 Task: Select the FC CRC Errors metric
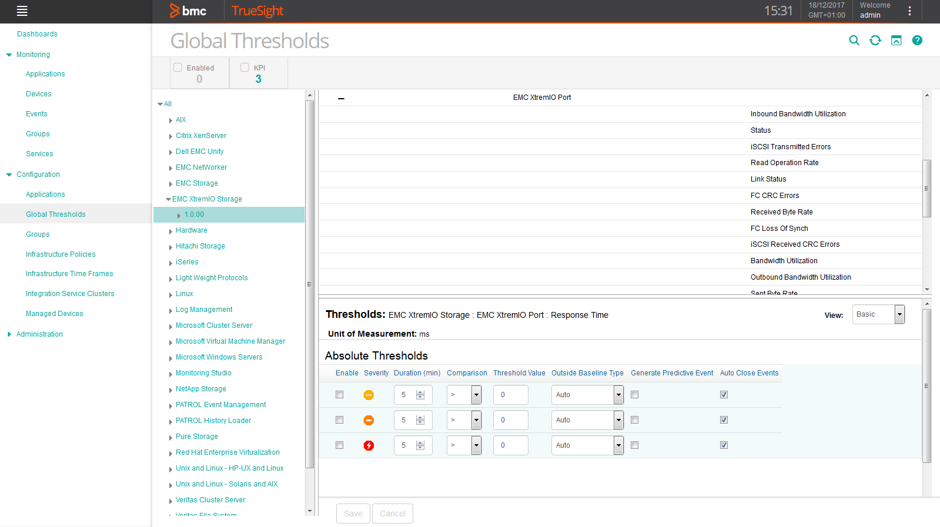(775, 196)
